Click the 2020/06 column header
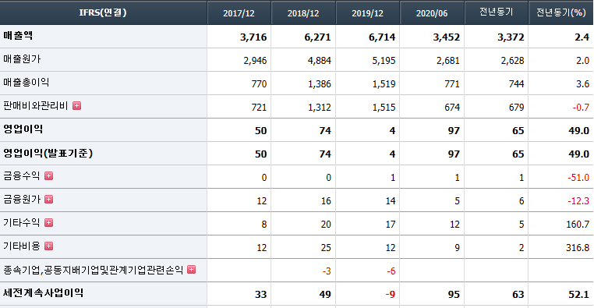 [x=432, y=13]
